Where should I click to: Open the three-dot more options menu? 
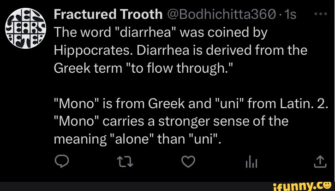pos(320,15)
